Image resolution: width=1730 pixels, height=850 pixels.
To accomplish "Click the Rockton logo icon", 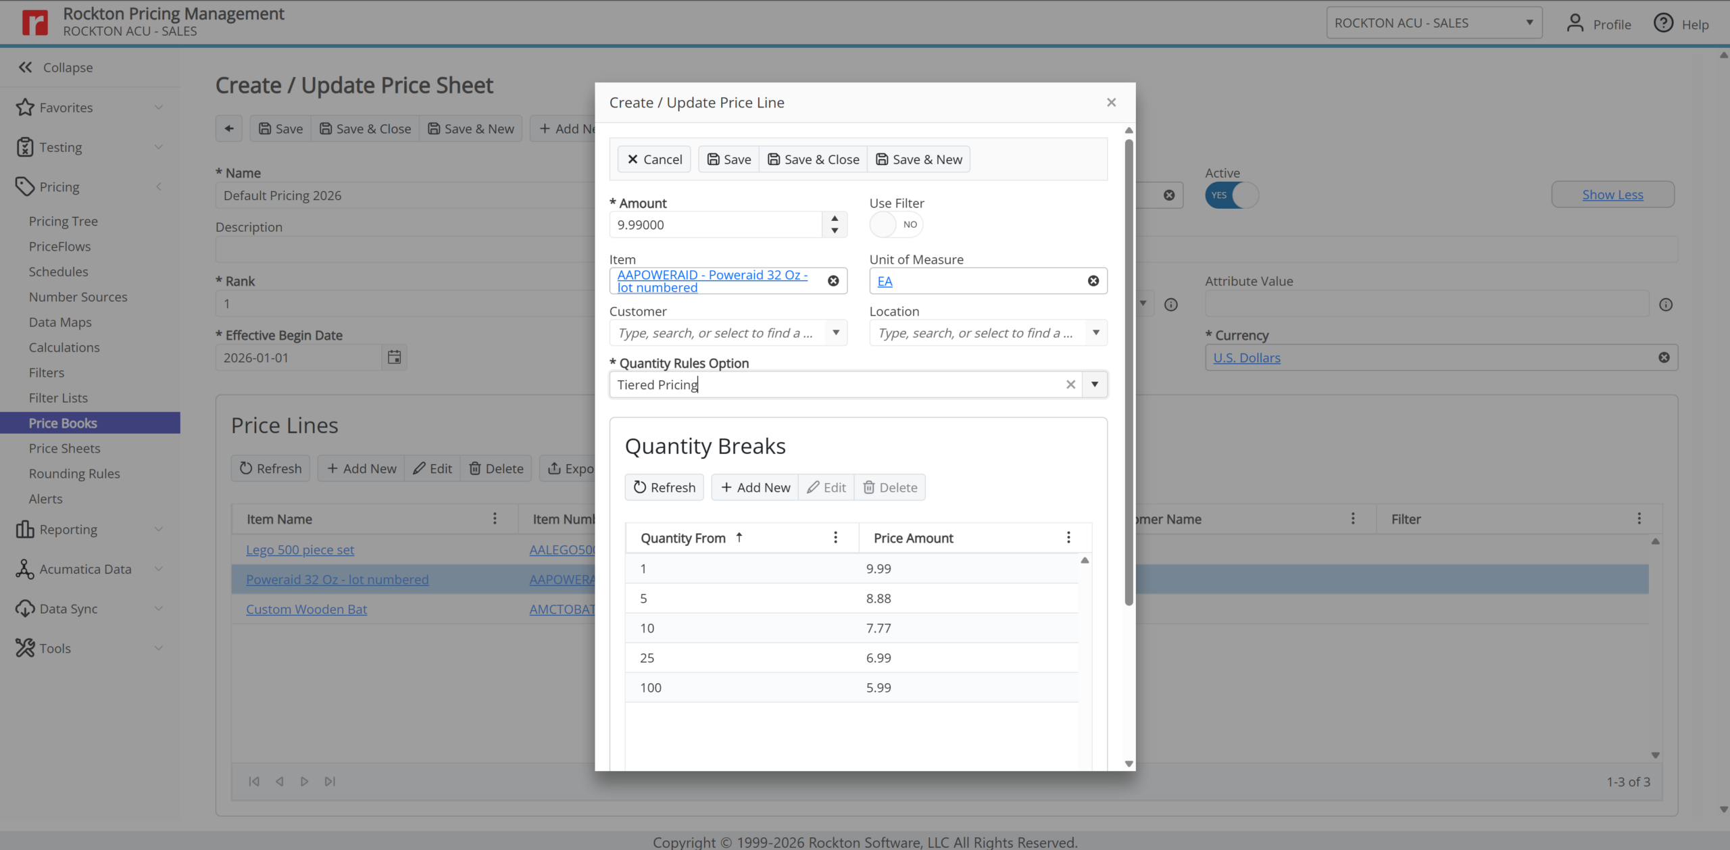I will point(35,22).
